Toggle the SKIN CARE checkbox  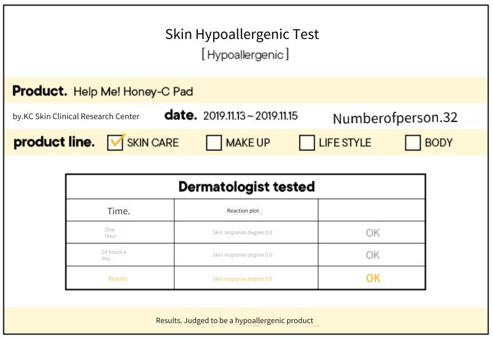pos(115,143)
